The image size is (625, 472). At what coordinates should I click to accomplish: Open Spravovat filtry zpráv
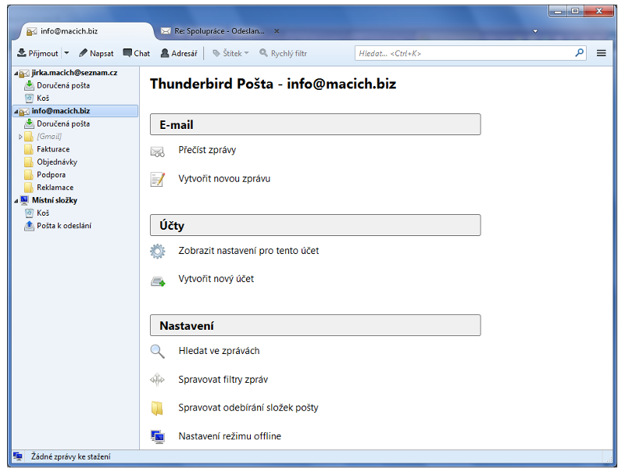coord(223,380)
